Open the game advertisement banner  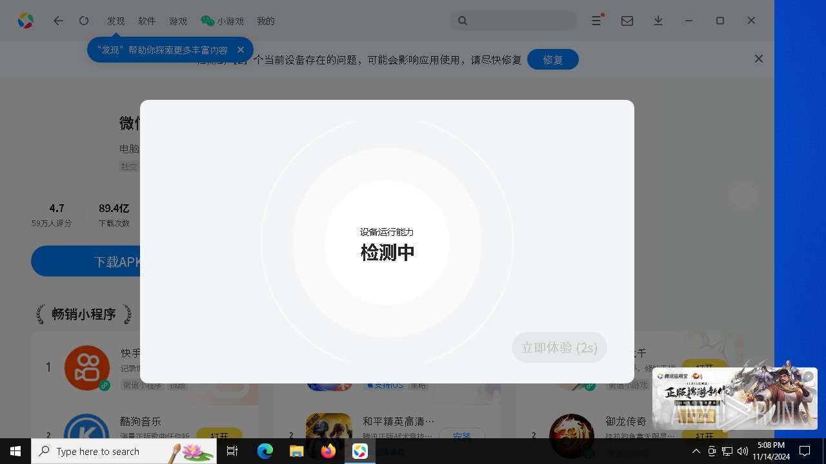pyautogui.click(x=734, y=398)
